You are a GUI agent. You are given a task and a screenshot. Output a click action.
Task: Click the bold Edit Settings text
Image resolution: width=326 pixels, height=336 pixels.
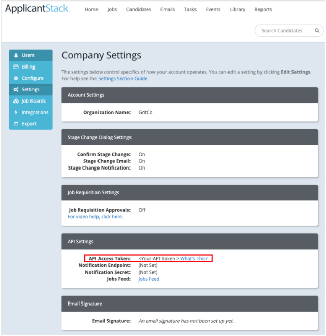(x=296, y=72)
